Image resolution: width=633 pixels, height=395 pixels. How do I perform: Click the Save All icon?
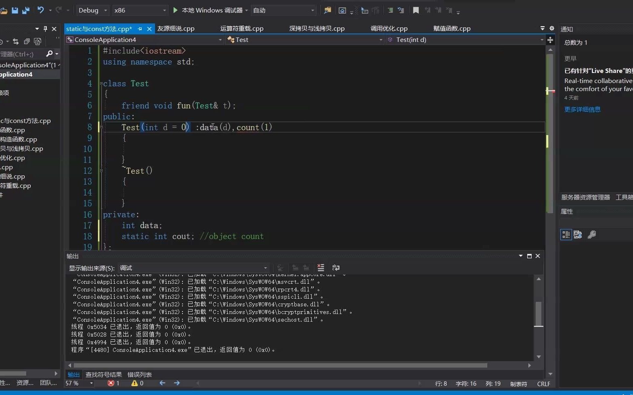[x=25, y=10]
